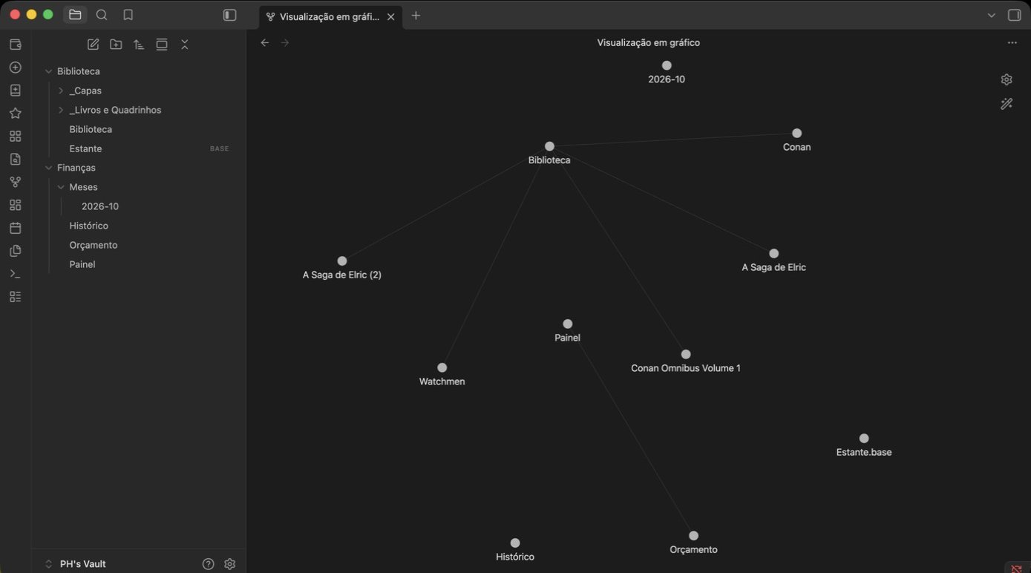The height and width of the screenshot is (573, 1031).
Task: Click the templates copy-files ribbon icon
Action: coord(15,251)
